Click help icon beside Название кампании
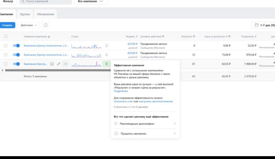This screenshot has height=159, width=275. [x=49, y=37]
